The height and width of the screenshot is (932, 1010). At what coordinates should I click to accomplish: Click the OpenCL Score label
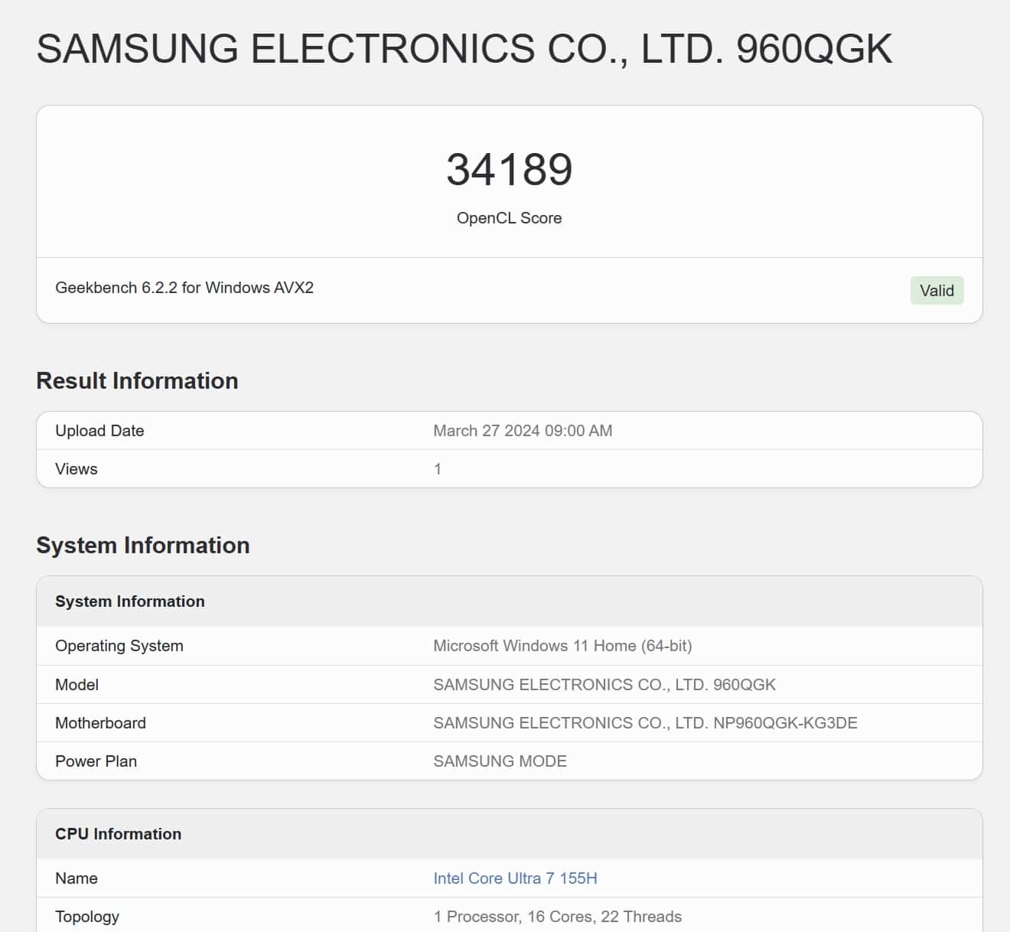tap(509, 218)
